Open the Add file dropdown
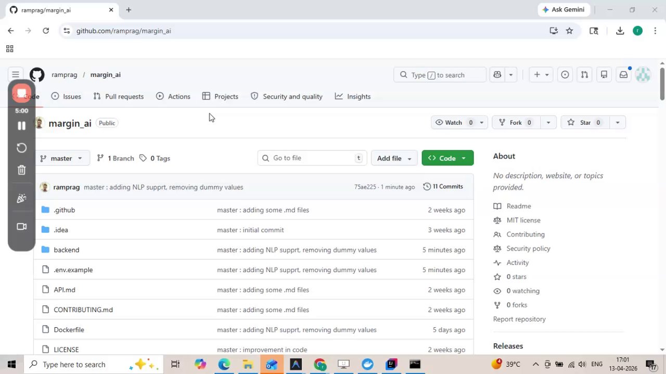Viewport: 666px width, 374px height. (x=394, y=158)
